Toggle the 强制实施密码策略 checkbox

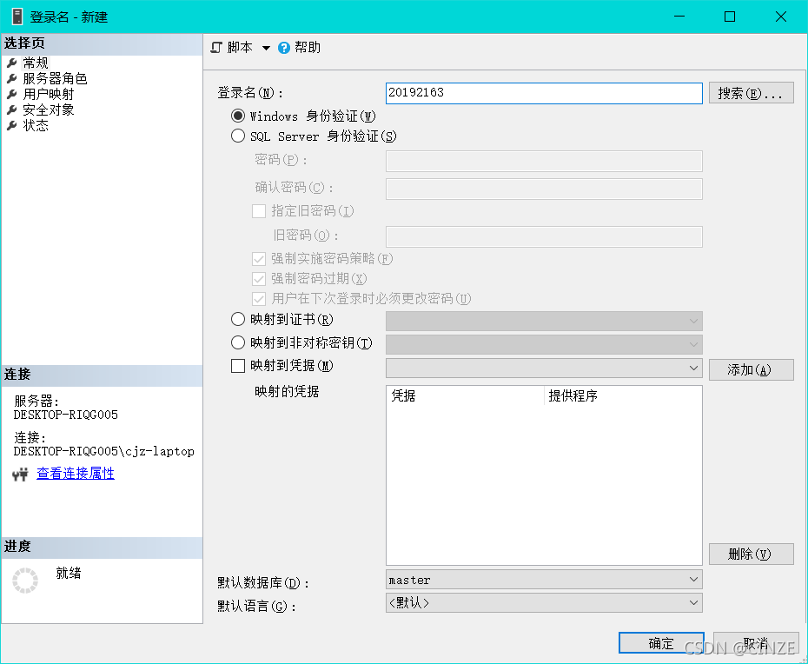tap(259, 259)
